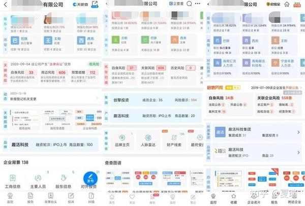Open 王刚 经理 card in Tianyancha
The width and height of the screenshot is (305, 206).
tap(58, 44)
